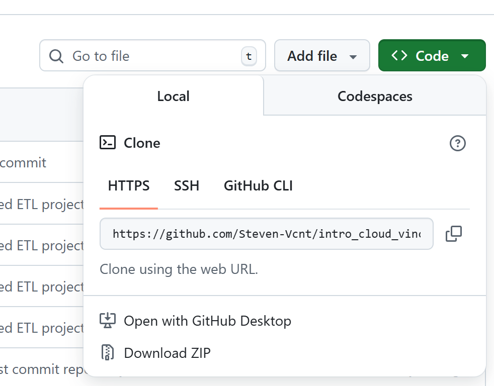Click the ZIP file archive icon

coord(108,353)
